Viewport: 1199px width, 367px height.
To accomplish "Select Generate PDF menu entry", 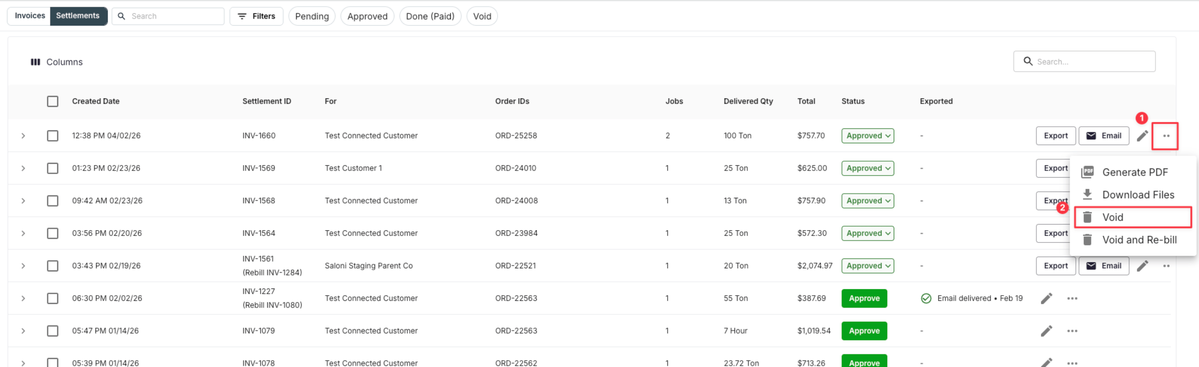I will pos(1132,172).
